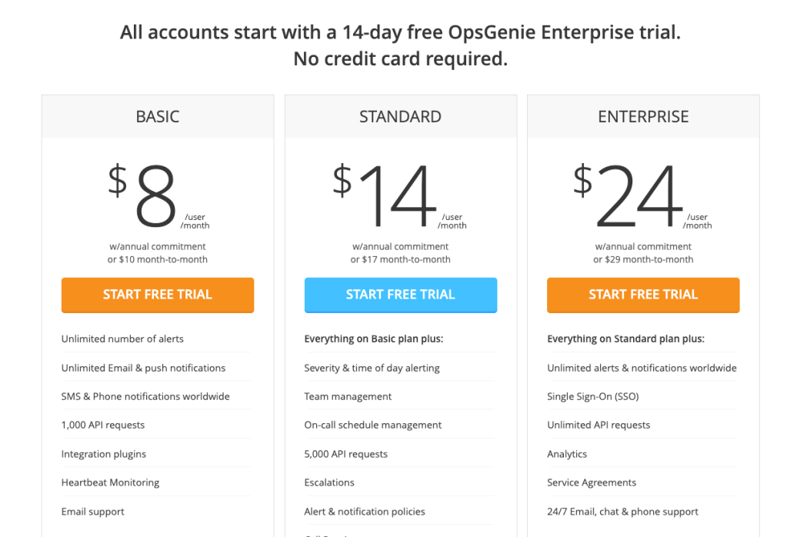Click 'Unlimited number of alerts' feature
The image size is (787, 537).
113,339
